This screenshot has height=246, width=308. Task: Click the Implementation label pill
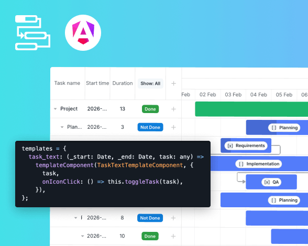click(x=259, y=164)
